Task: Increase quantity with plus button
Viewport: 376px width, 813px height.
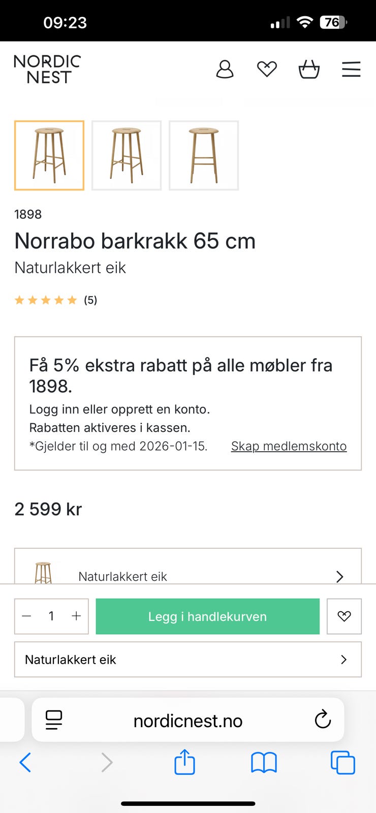Action: pyautogui.click(x=76, y=616)
